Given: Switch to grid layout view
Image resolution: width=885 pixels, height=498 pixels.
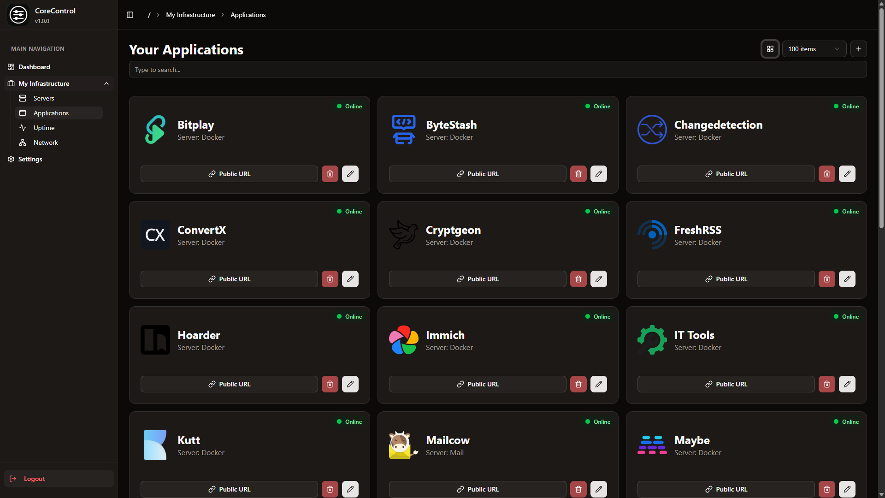Looking at the screenshot, I should tap(770, 48).
